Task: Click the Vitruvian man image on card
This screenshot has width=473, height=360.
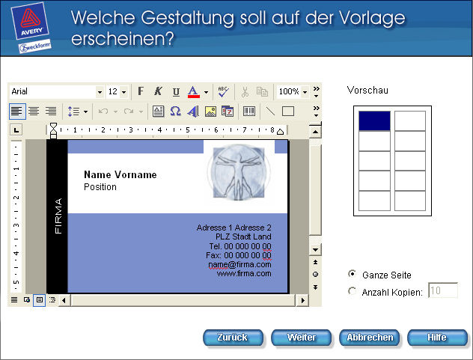Action: point(239,173)
